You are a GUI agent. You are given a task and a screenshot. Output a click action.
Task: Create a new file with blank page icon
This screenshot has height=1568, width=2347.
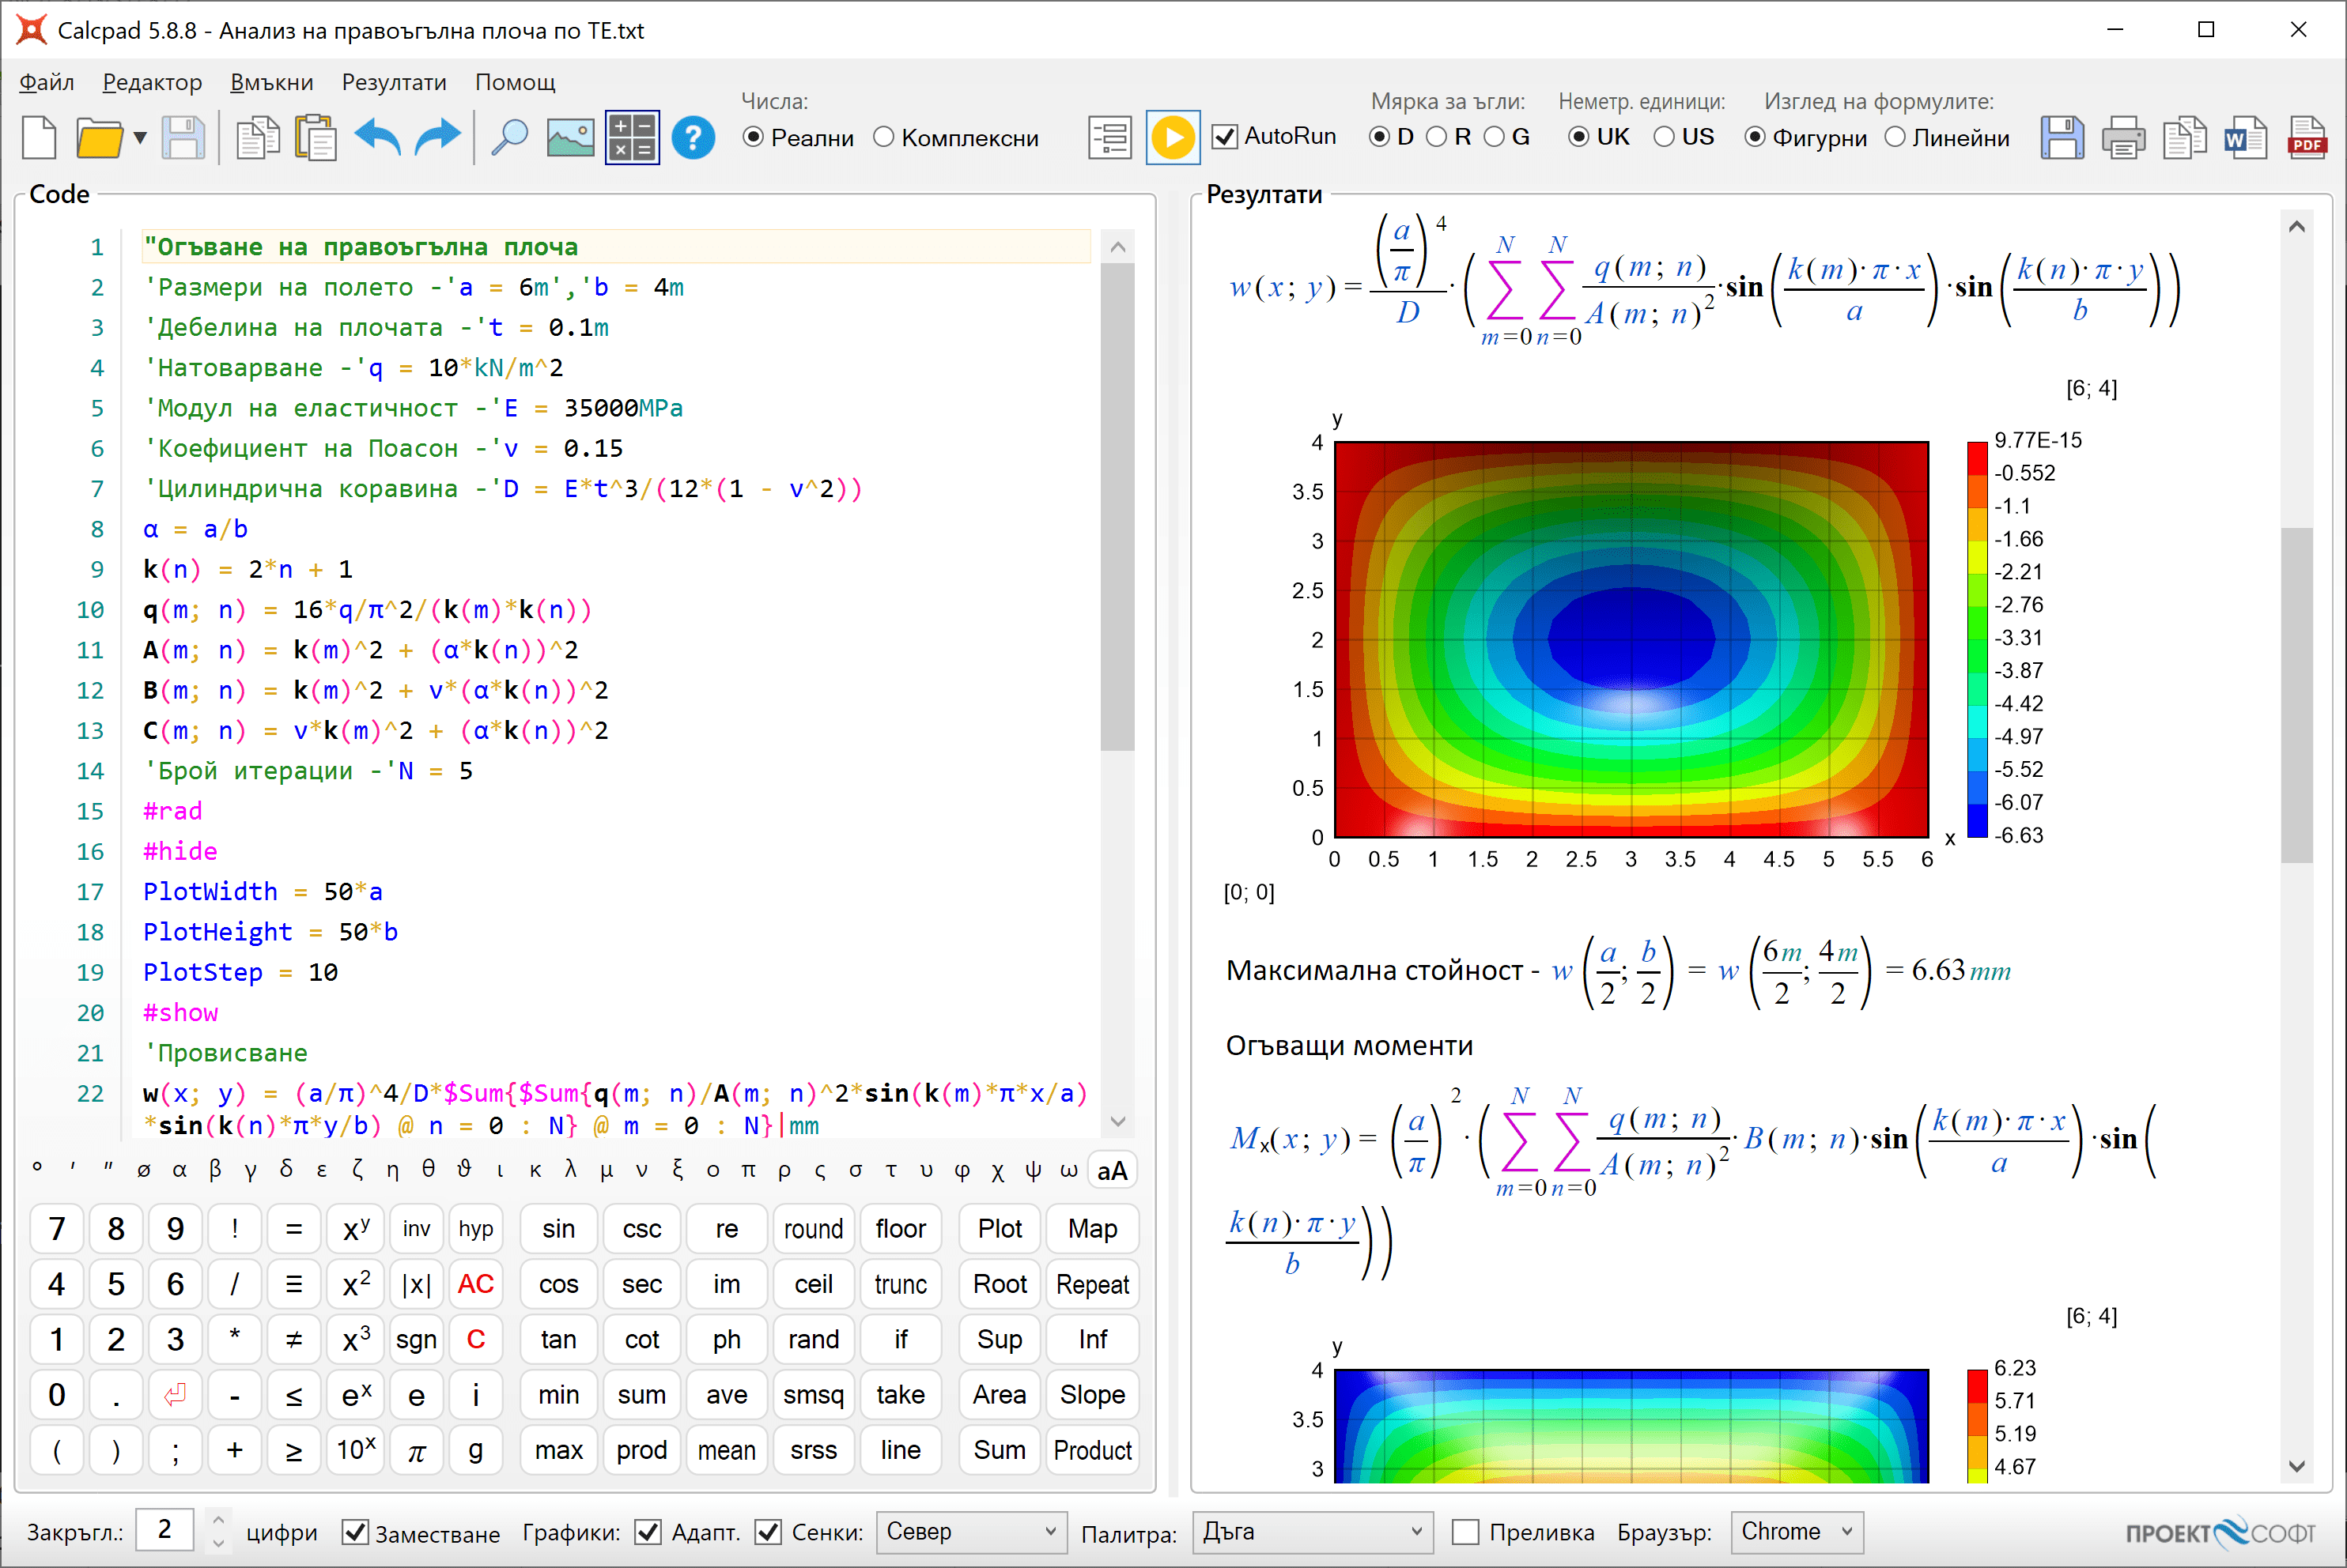pos(40,138)
